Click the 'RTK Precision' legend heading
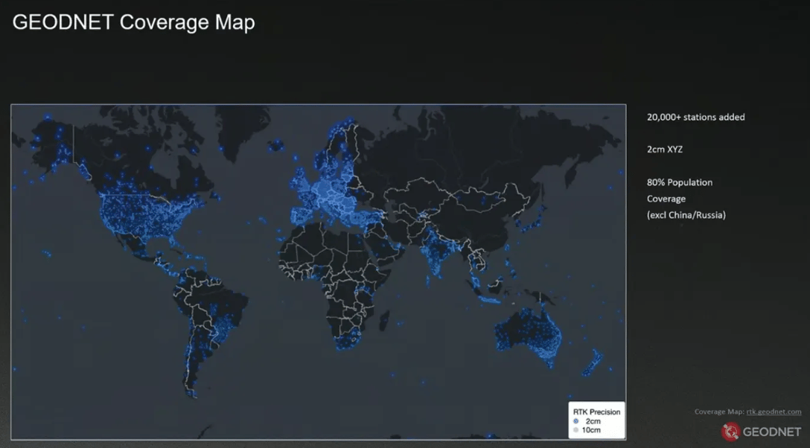This screenshot has width=810, height=448. coord(596,412)
